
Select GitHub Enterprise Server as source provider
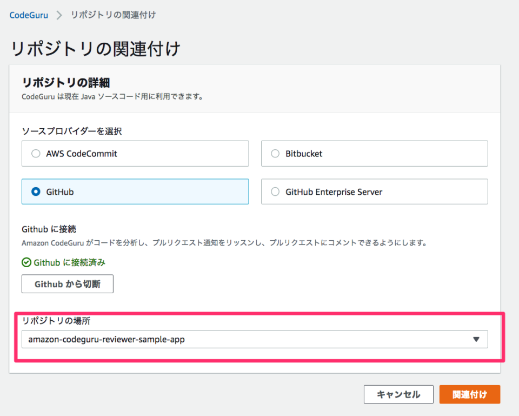tap(374, 192)
